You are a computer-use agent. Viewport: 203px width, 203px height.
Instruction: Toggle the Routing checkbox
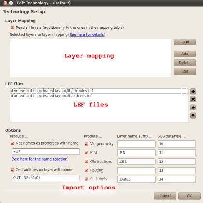pyautogui.click(x=86, y=170)
